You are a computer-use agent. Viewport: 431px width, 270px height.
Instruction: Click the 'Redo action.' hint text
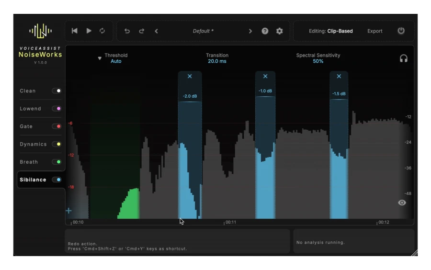pyautogui.click(x=82, y=244)
